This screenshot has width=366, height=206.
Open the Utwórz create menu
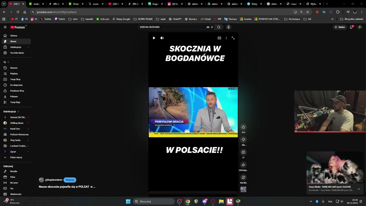click(x=339, y=27)
